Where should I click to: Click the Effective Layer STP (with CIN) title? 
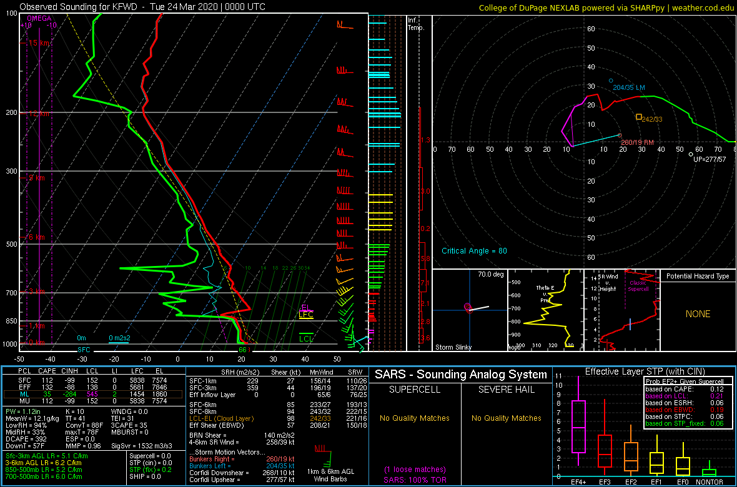(x=645, y=372)
